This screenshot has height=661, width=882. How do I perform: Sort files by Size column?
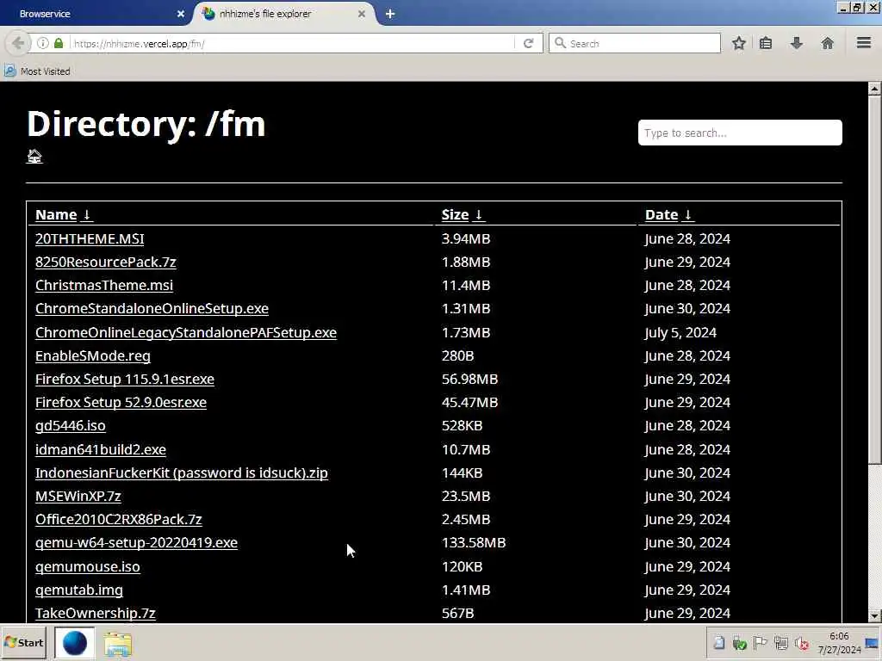[x=462, y=214]
